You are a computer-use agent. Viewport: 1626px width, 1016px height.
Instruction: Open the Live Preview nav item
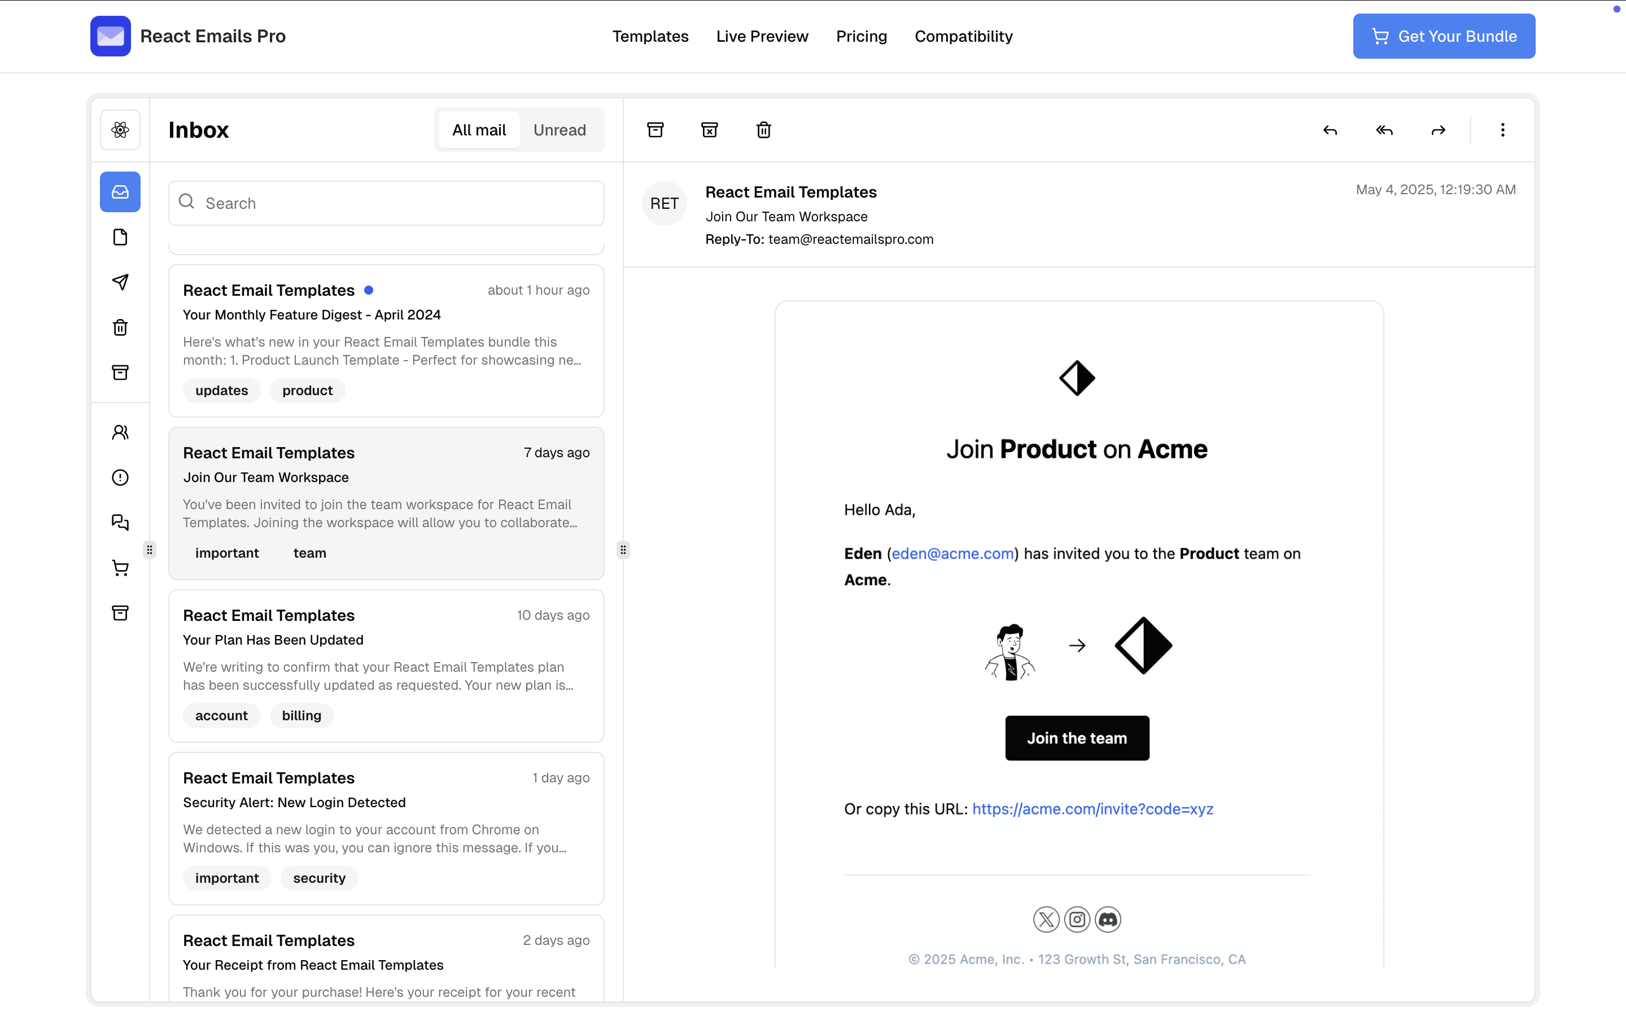pos(762,36)
